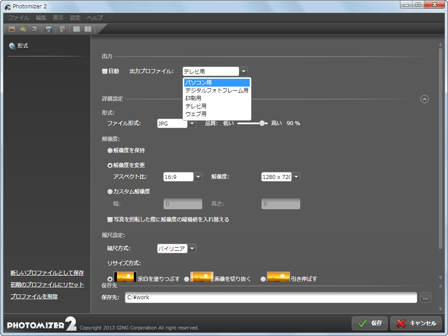Click the キャンセル button
This screenshot has height=336, width=448.
417,323
